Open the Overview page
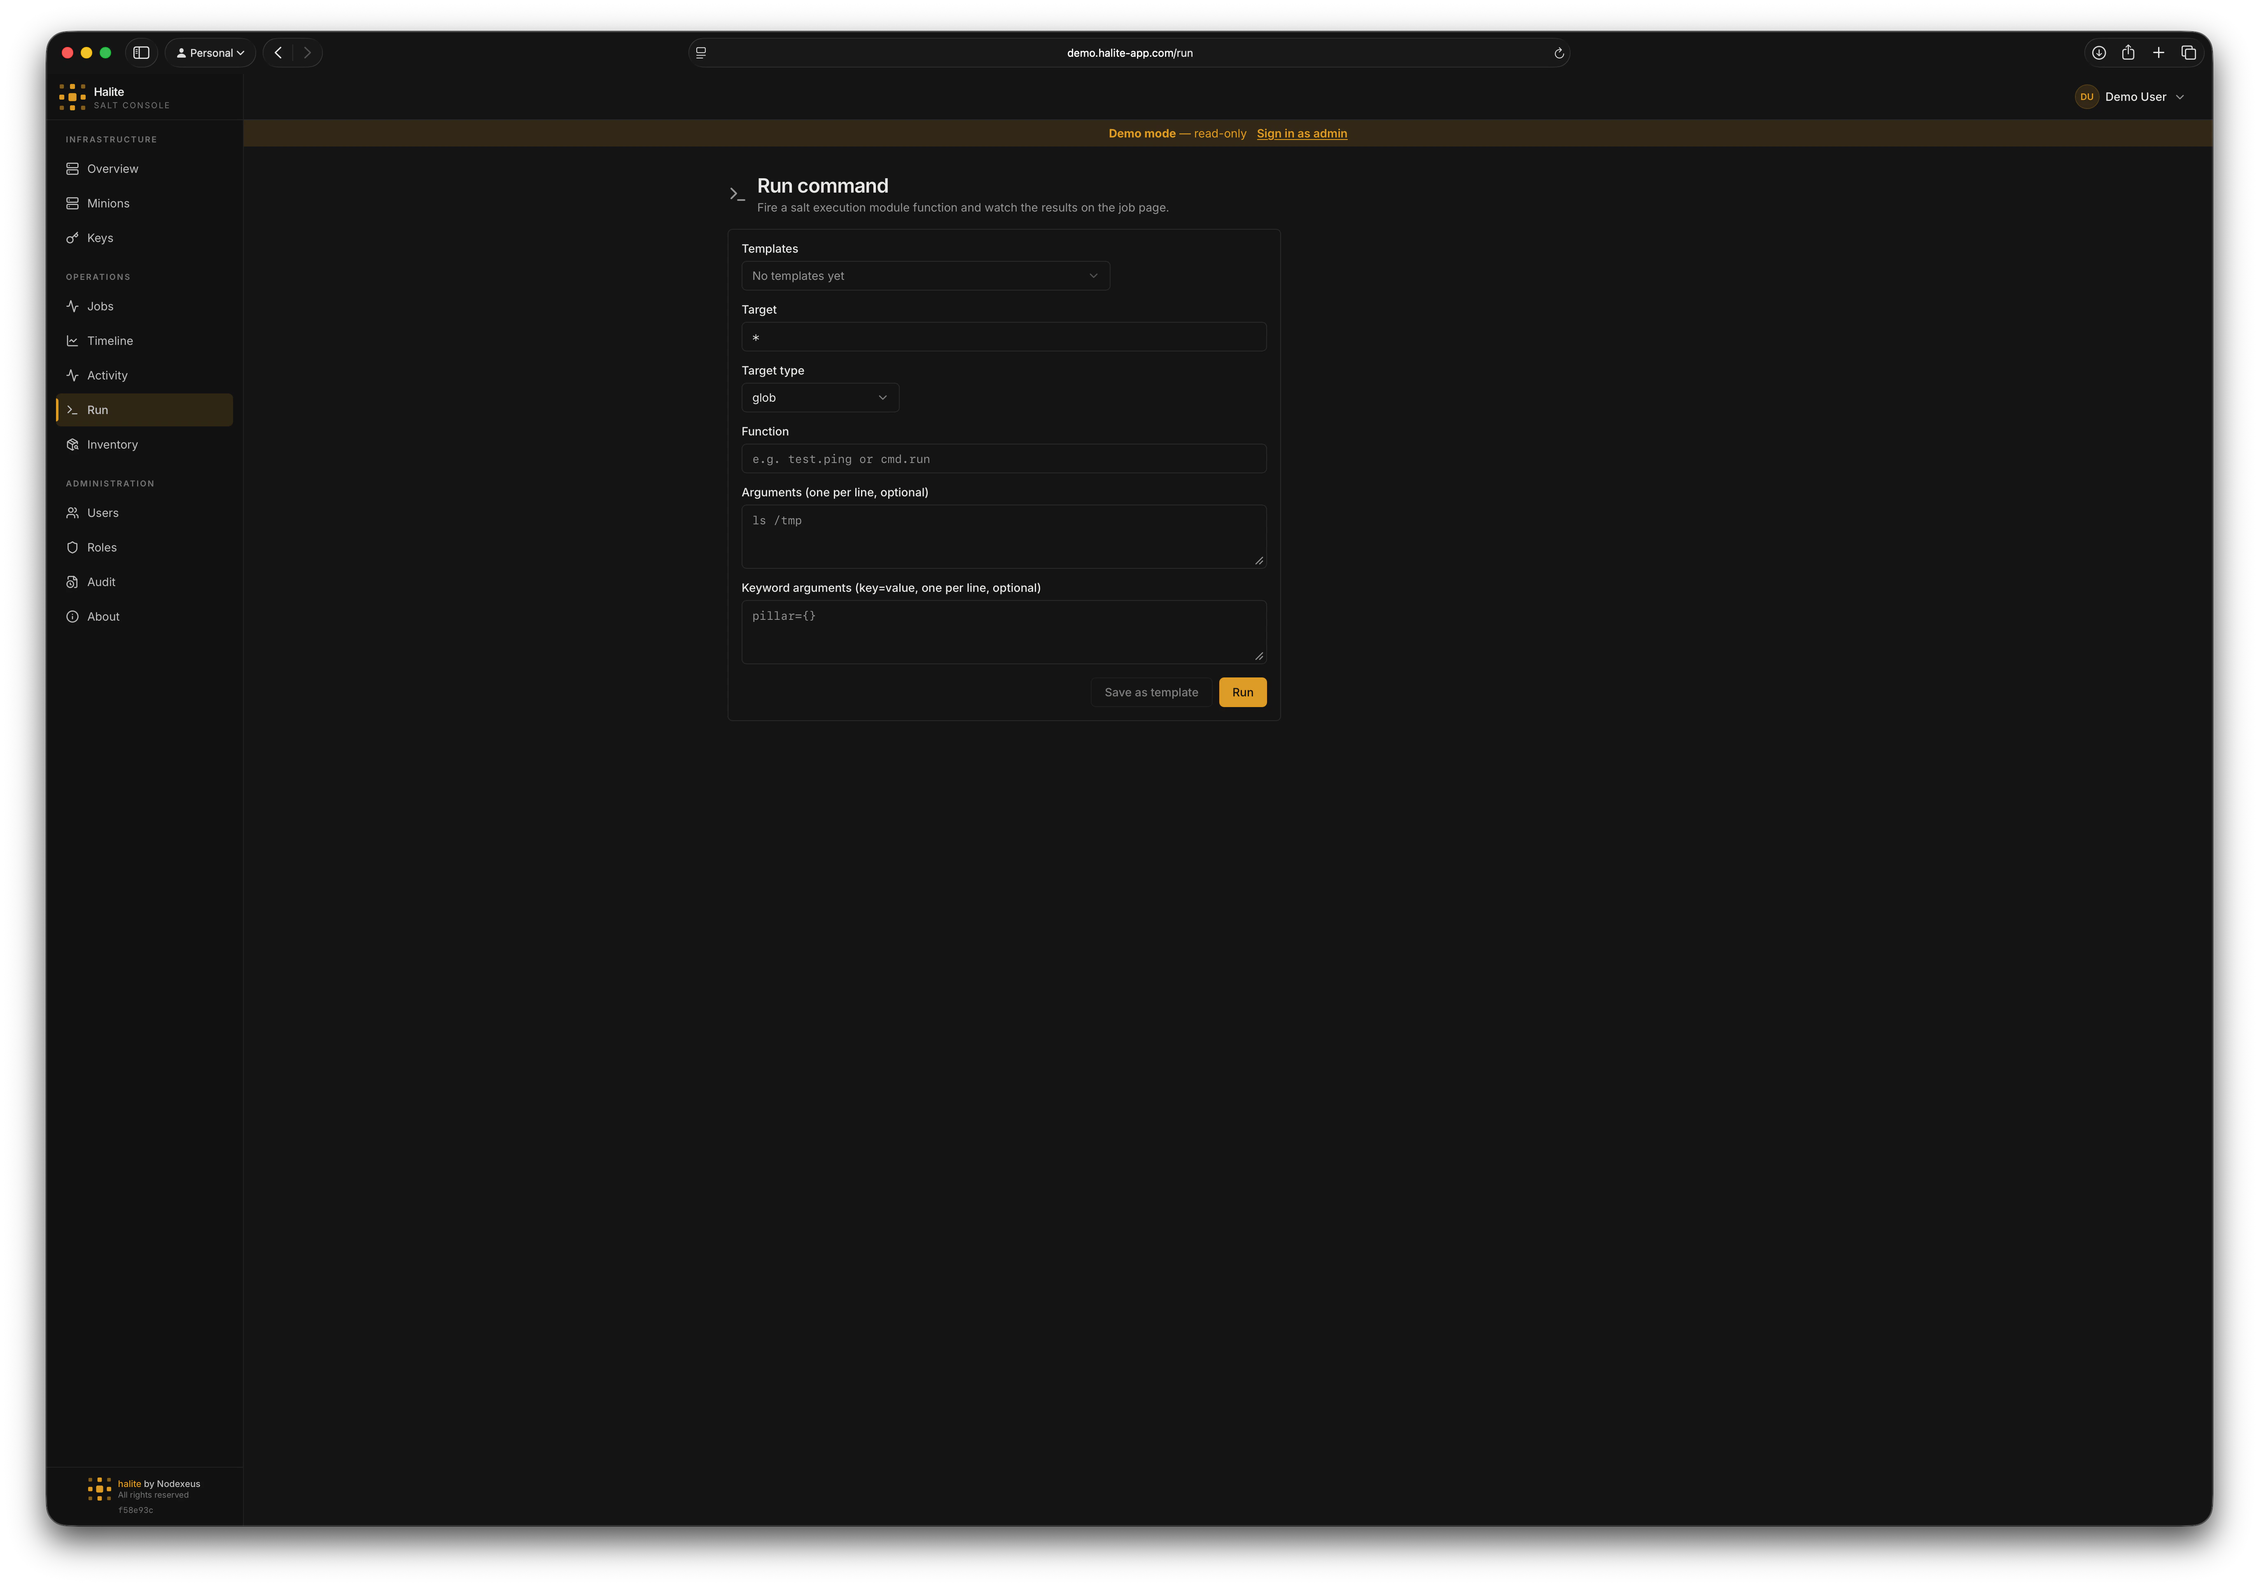This screenshot has width=2259, height=1587. pyautogui.click(x=145, y=169)
